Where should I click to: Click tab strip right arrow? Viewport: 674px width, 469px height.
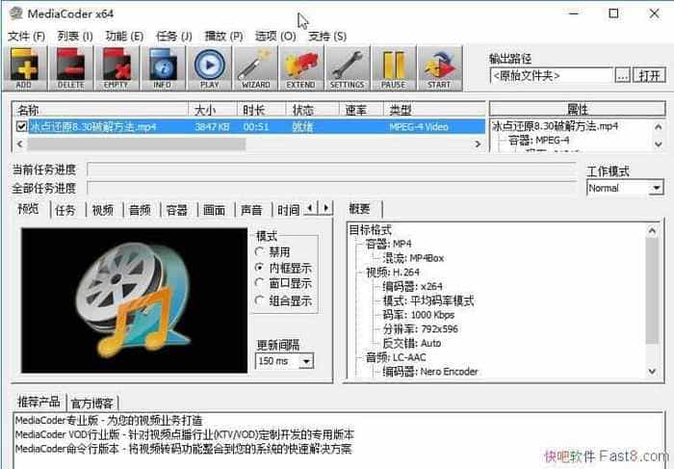[x=325, y=208]
